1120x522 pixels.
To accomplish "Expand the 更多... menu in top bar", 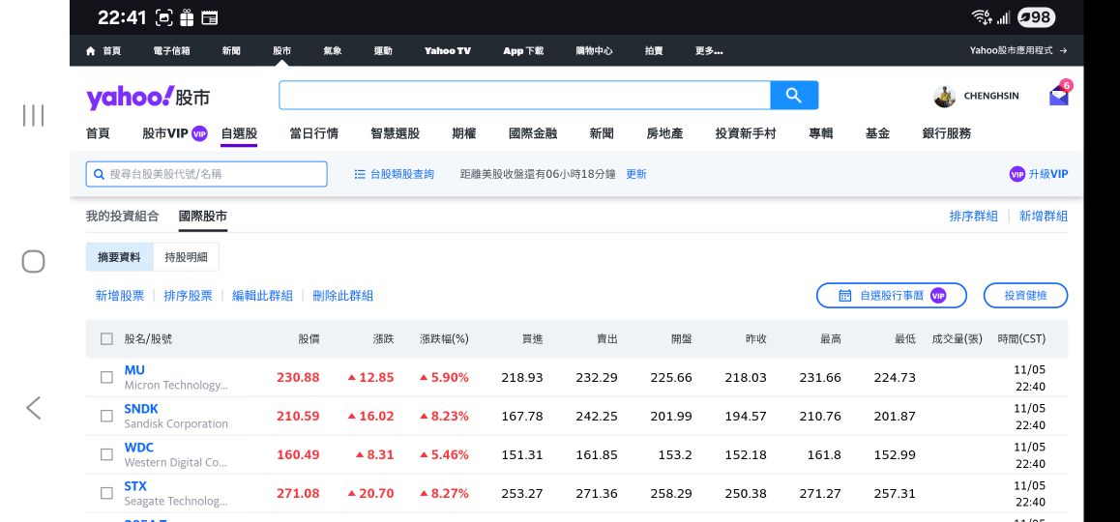I will pos(708,50).
